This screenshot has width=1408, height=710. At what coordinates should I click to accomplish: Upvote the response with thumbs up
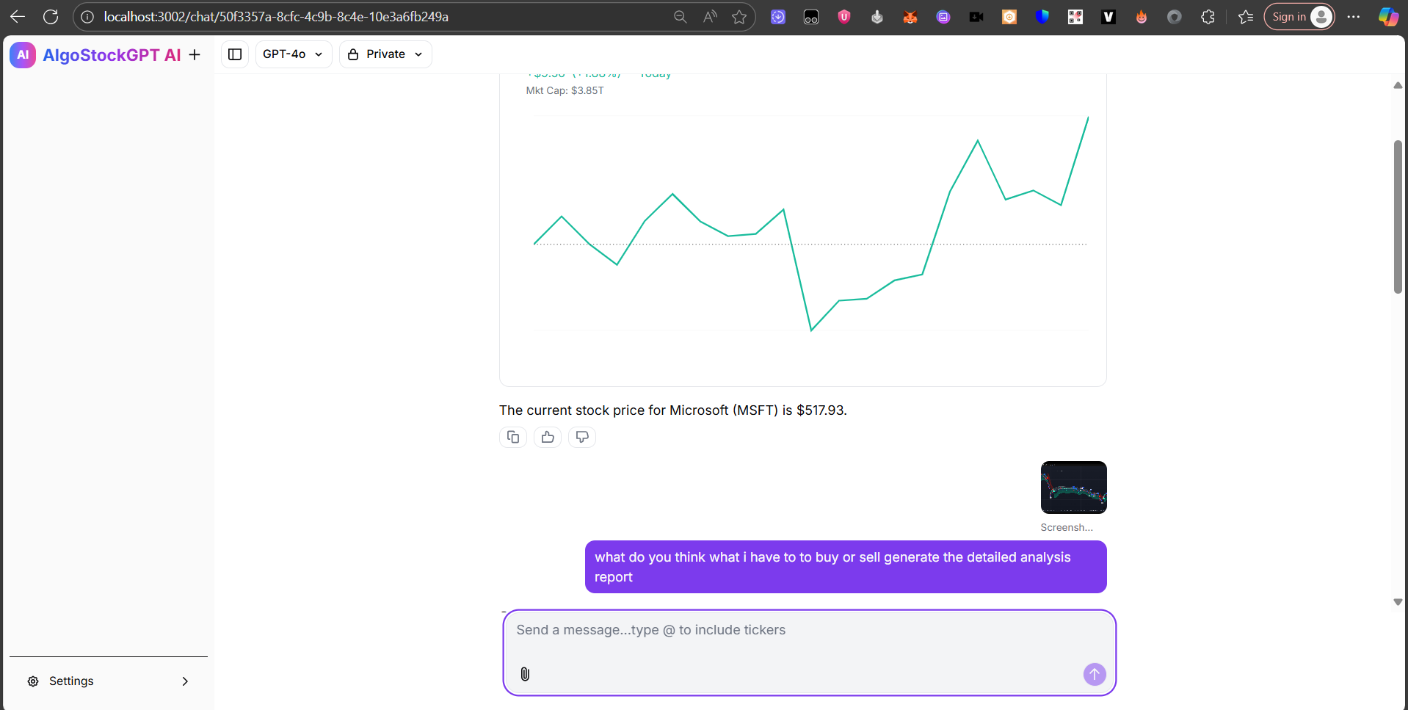(548, 438)
